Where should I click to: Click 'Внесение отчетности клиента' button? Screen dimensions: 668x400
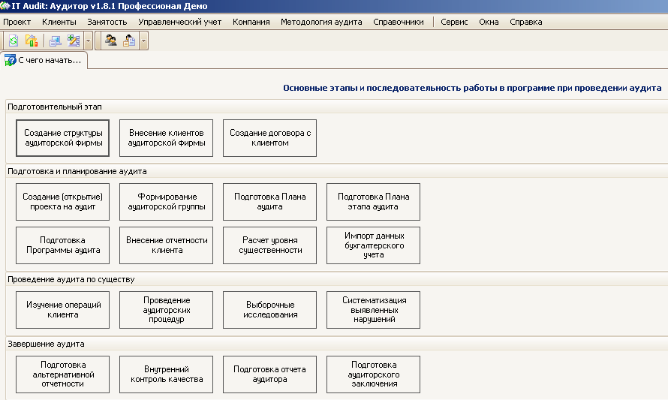tap(166, 245)
